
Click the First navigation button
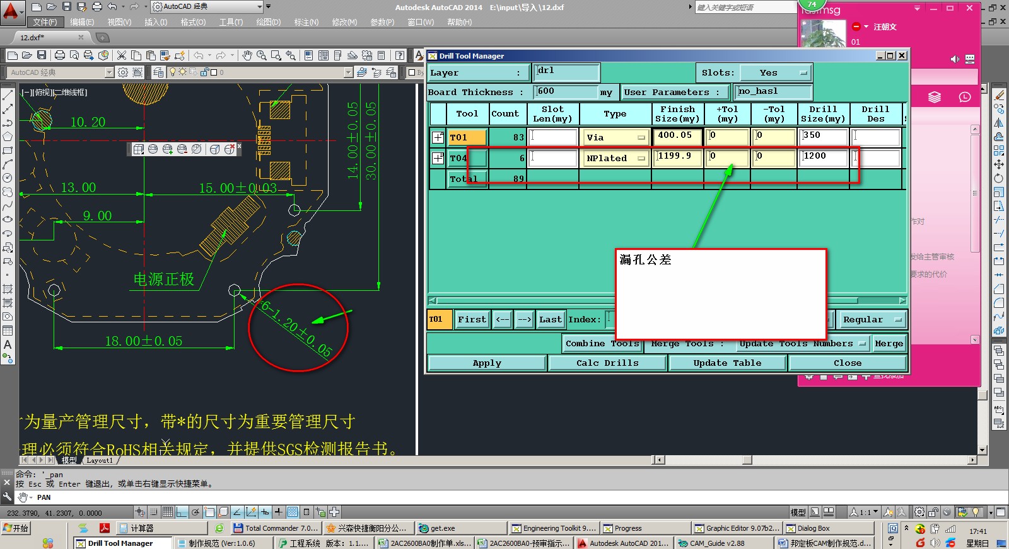[472, 319]
